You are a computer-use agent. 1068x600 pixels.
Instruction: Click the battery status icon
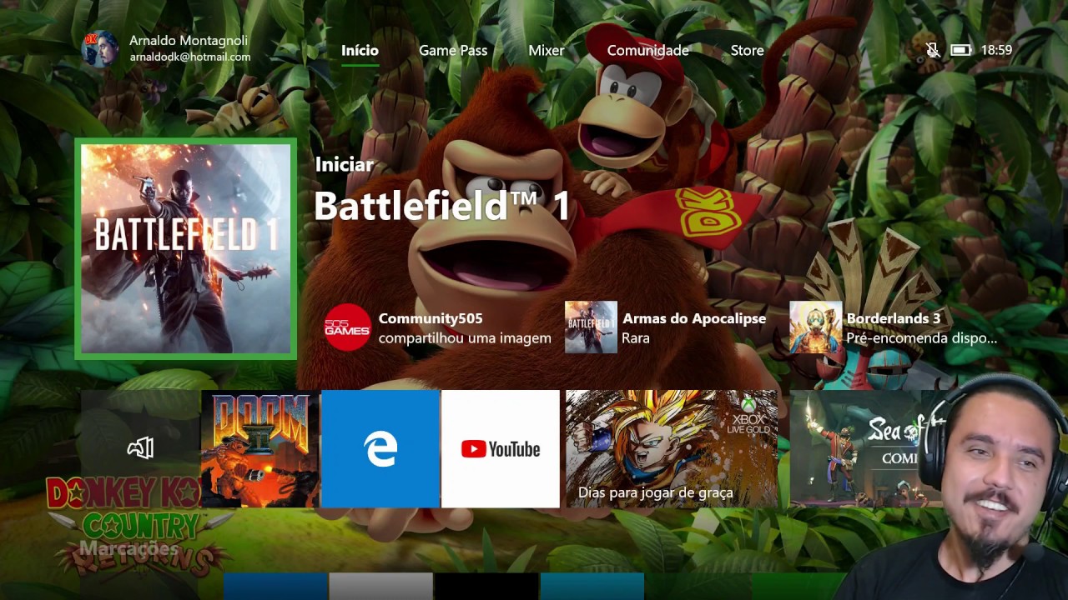click(961, 50)
